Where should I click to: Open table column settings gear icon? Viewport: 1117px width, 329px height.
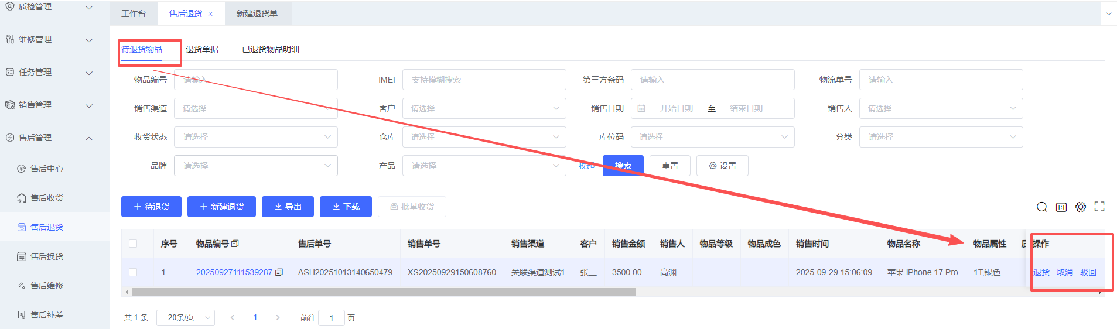[1081, 207]
